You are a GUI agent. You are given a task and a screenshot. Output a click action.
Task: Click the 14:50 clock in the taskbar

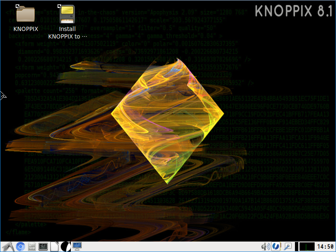pyautogui.click(x=325, y=247)
